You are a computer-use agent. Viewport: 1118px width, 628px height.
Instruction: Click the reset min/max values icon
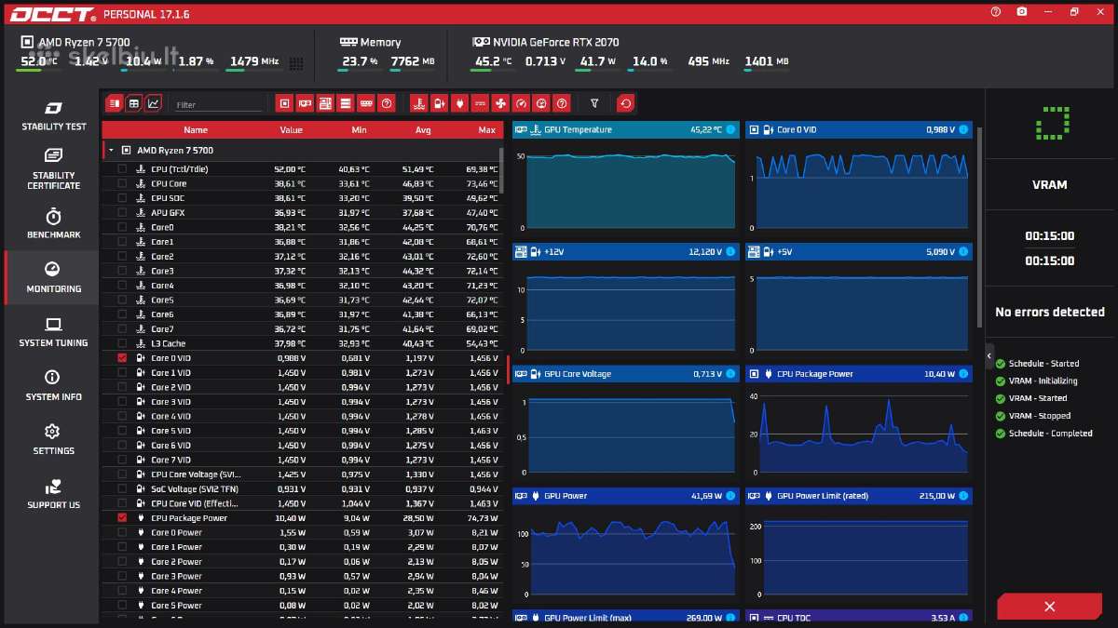coord(625,103)
